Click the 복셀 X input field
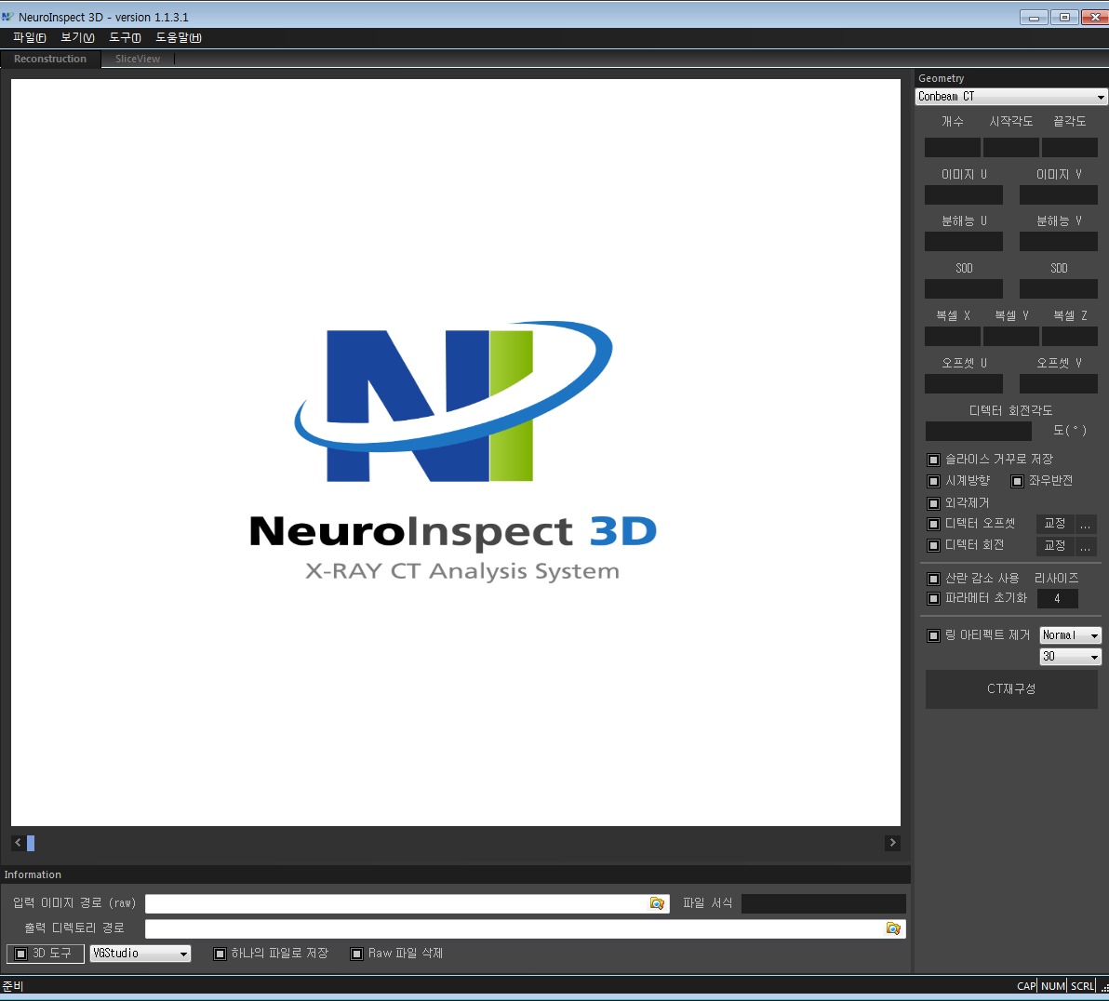This screenshot has width=1109, height=1001. click(952, 336)
